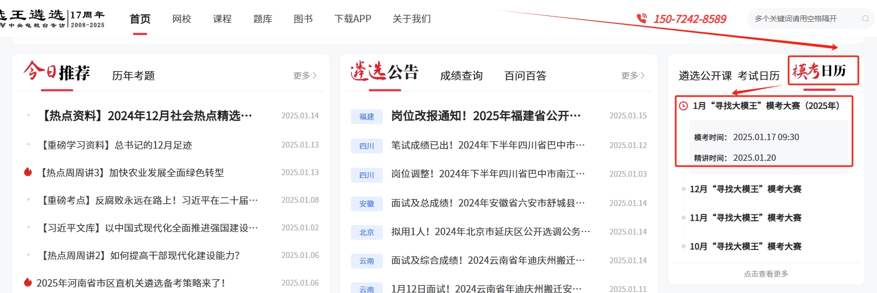
Task: Click the flame icon beside 2025年河南省 article
Action: (28, 282)
